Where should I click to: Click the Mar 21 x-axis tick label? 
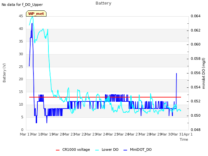(x=69, y=134)
